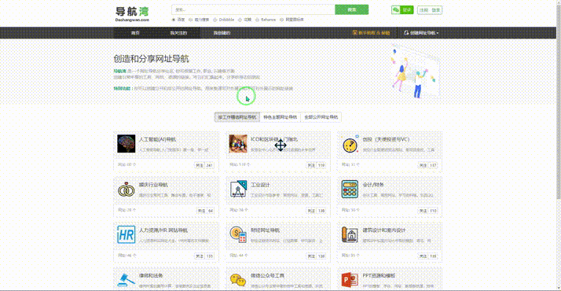
Task: Click the illustration of people at top right
Action: click(415, 72)
